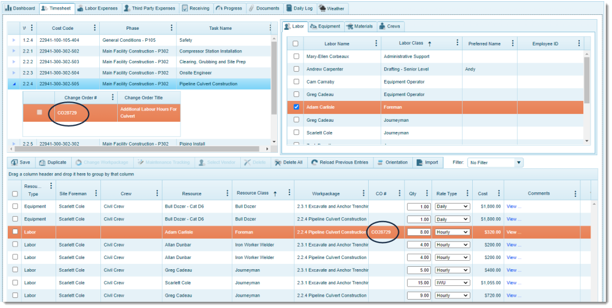Screen dimensions: 612x308
Task: Go to the Receiving tab
Action: [196, 8]
